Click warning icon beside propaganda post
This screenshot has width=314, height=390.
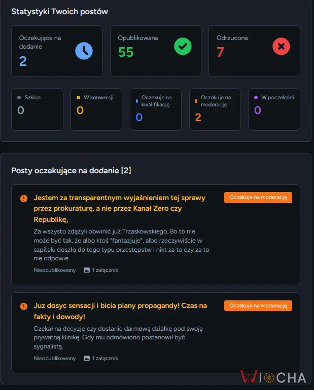[x=24, y=306]
